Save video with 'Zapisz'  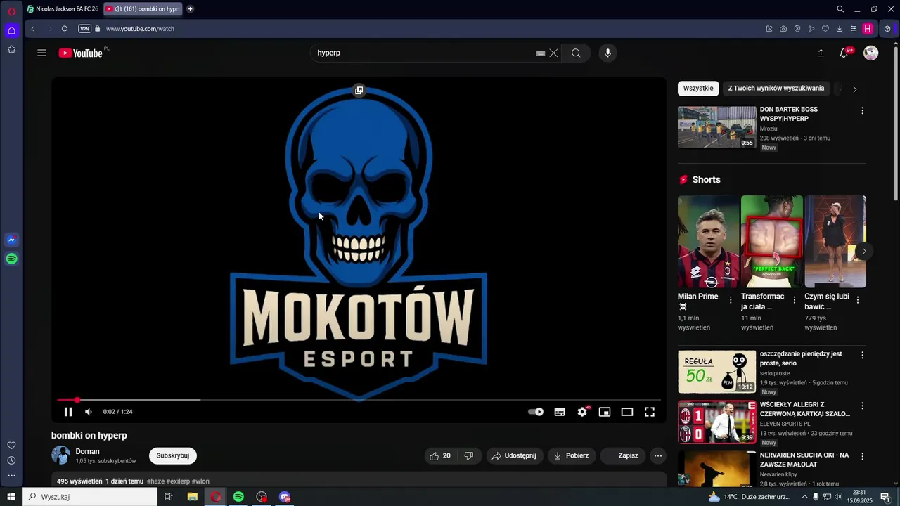[624, 455]
